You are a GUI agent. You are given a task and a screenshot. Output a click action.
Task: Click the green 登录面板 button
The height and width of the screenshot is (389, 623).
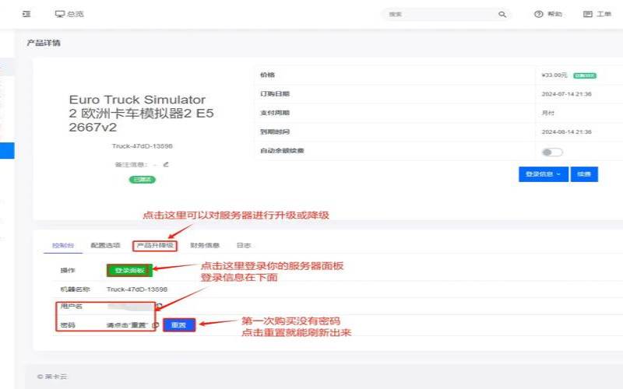[129, 270]
